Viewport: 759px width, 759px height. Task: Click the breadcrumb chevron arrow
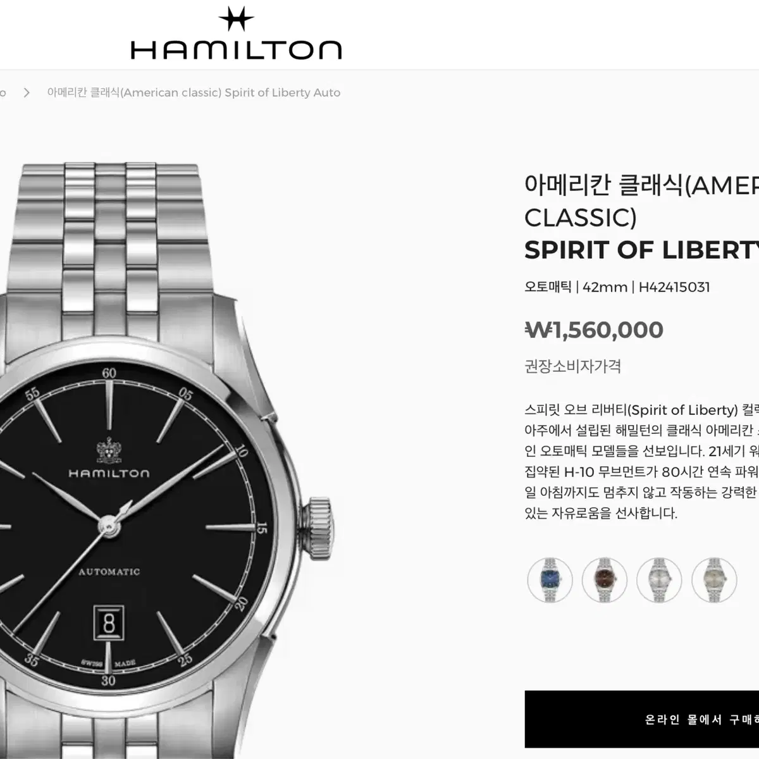click(x=27, y=93)
